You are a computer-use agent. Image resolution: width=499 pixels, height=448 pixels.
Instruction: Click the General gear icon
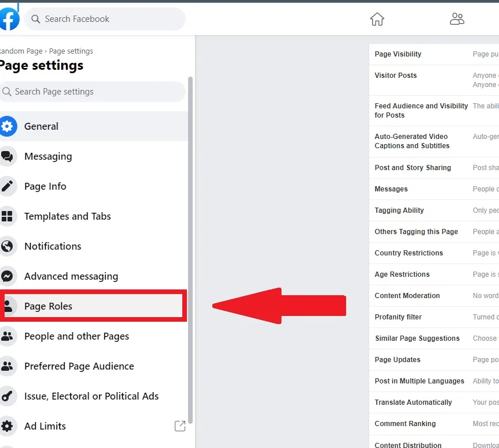pos(7,126)
